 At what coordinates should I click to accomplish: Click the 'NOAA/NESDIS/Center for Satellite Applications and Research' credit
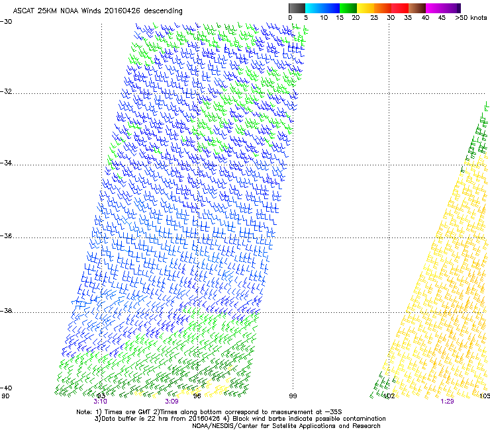coord(286,426)
